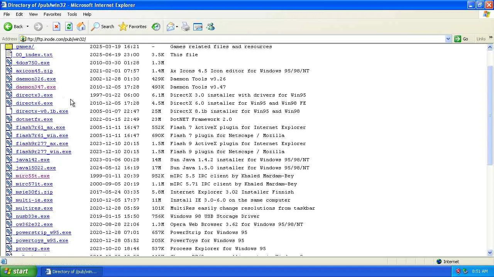This screenshot has width=494, height=277.
Task: Download flash9r277_win.exe
Action: [x=43, y=152]
